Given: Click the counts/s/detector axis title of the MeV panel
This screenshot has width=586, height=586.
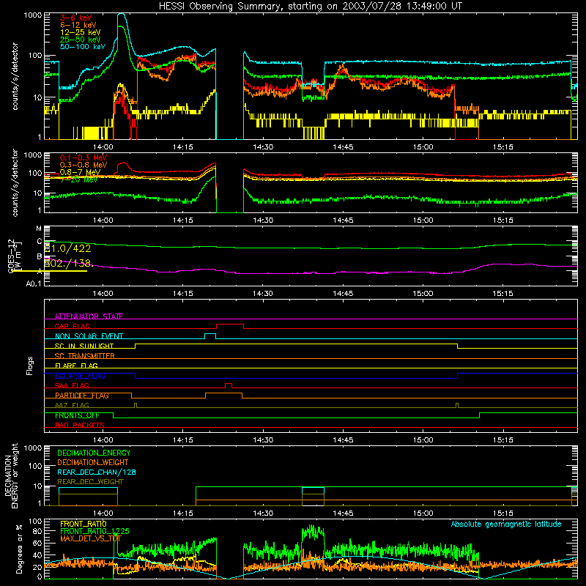Looking at the screenshot, I should point(15,182).
